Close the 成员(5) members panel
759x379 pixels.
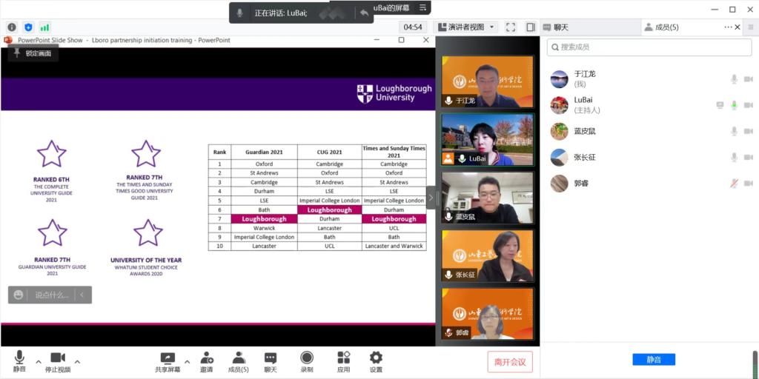point(738,27)
